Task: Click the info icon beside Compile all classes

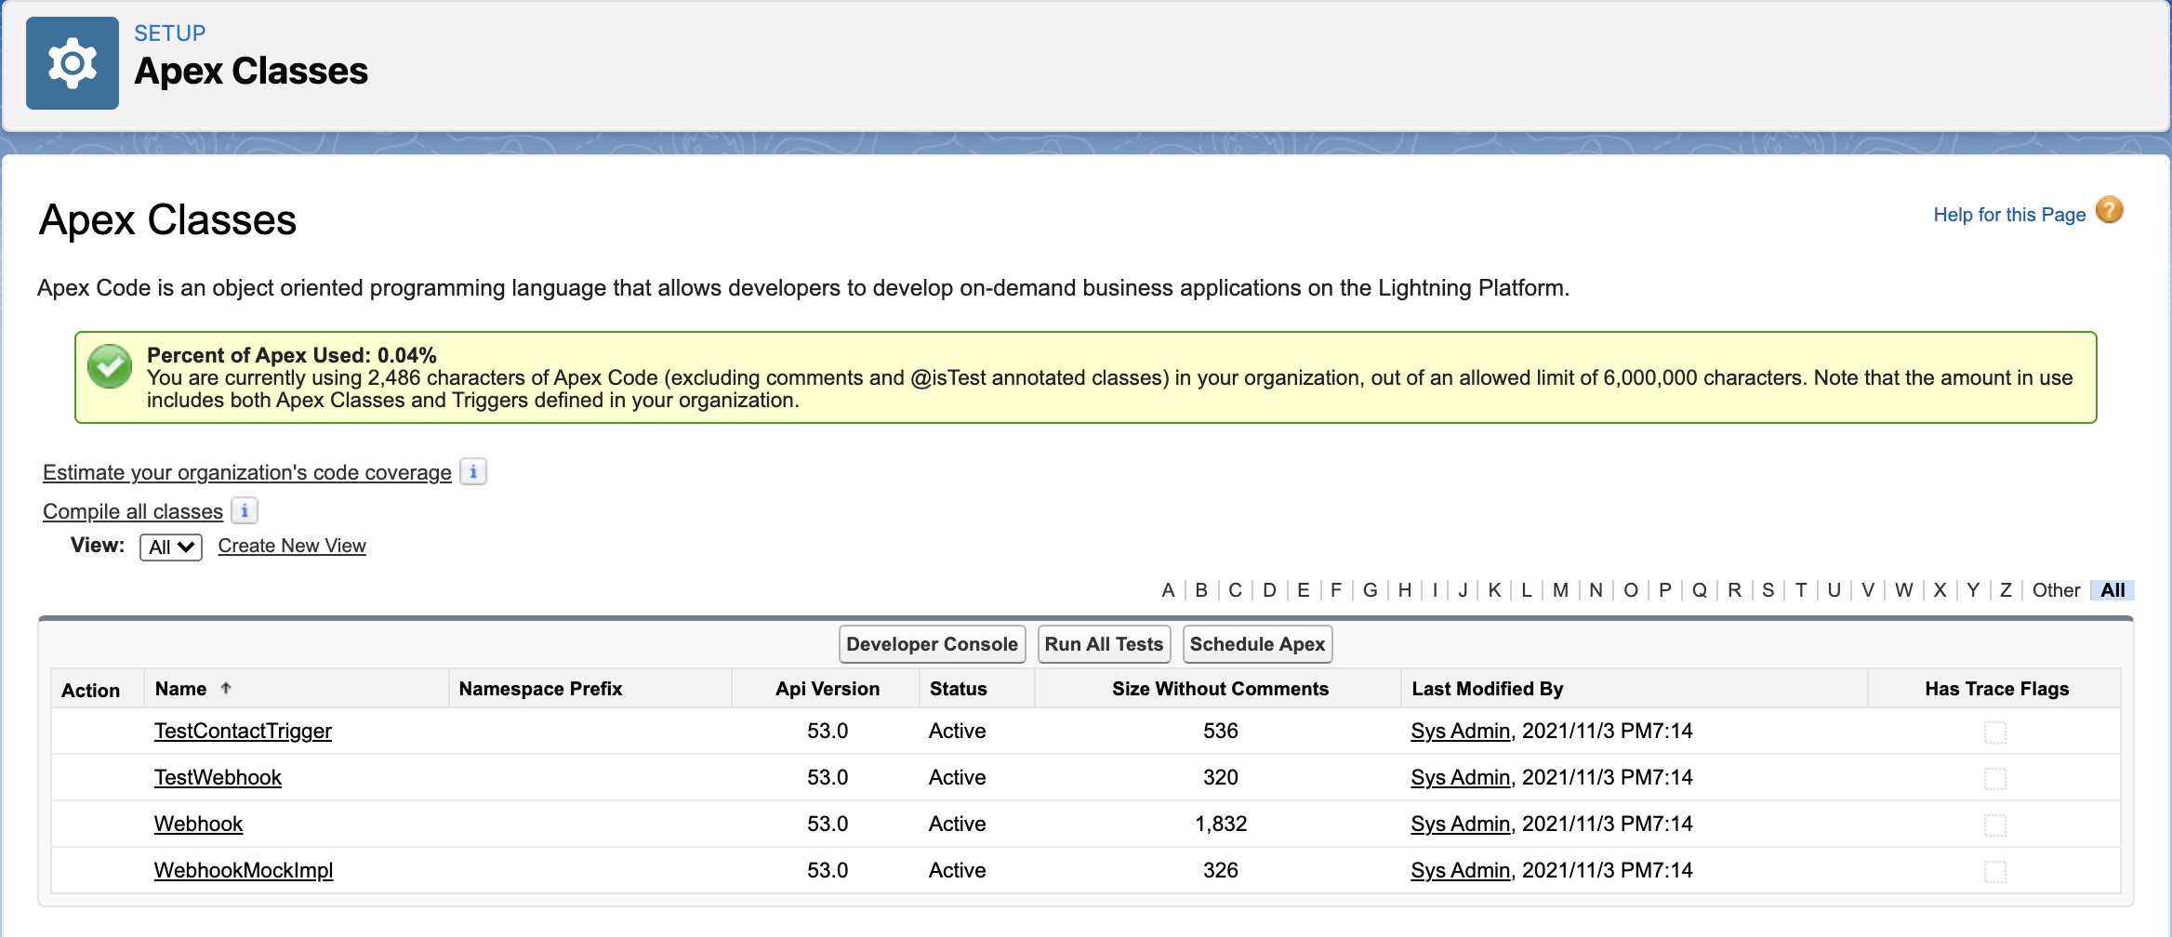Action: click(245, 510)
